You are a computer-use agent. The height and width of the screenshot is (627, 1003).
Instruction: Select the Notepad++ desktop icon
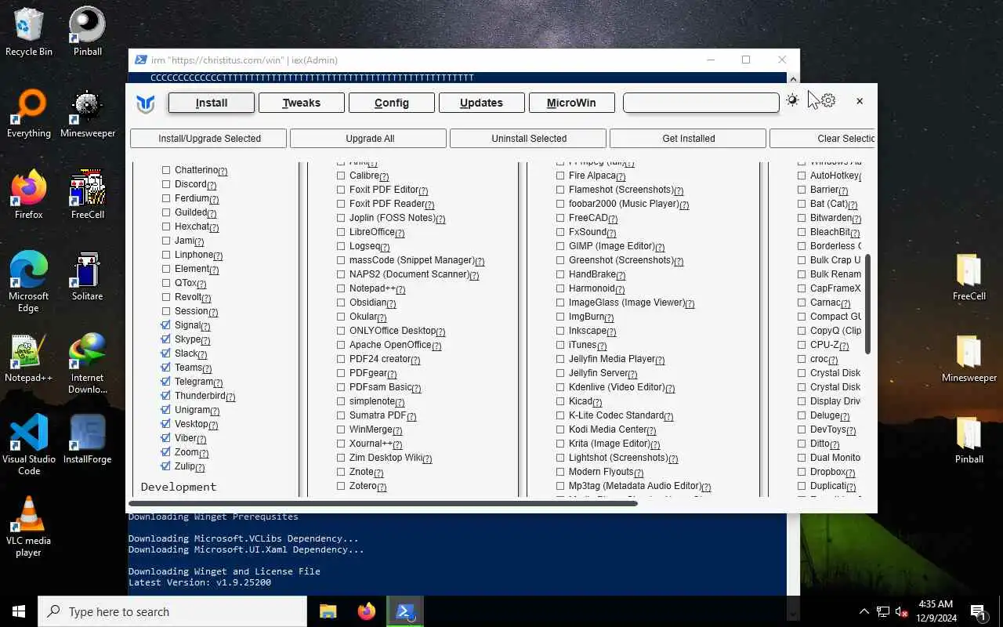29,358
